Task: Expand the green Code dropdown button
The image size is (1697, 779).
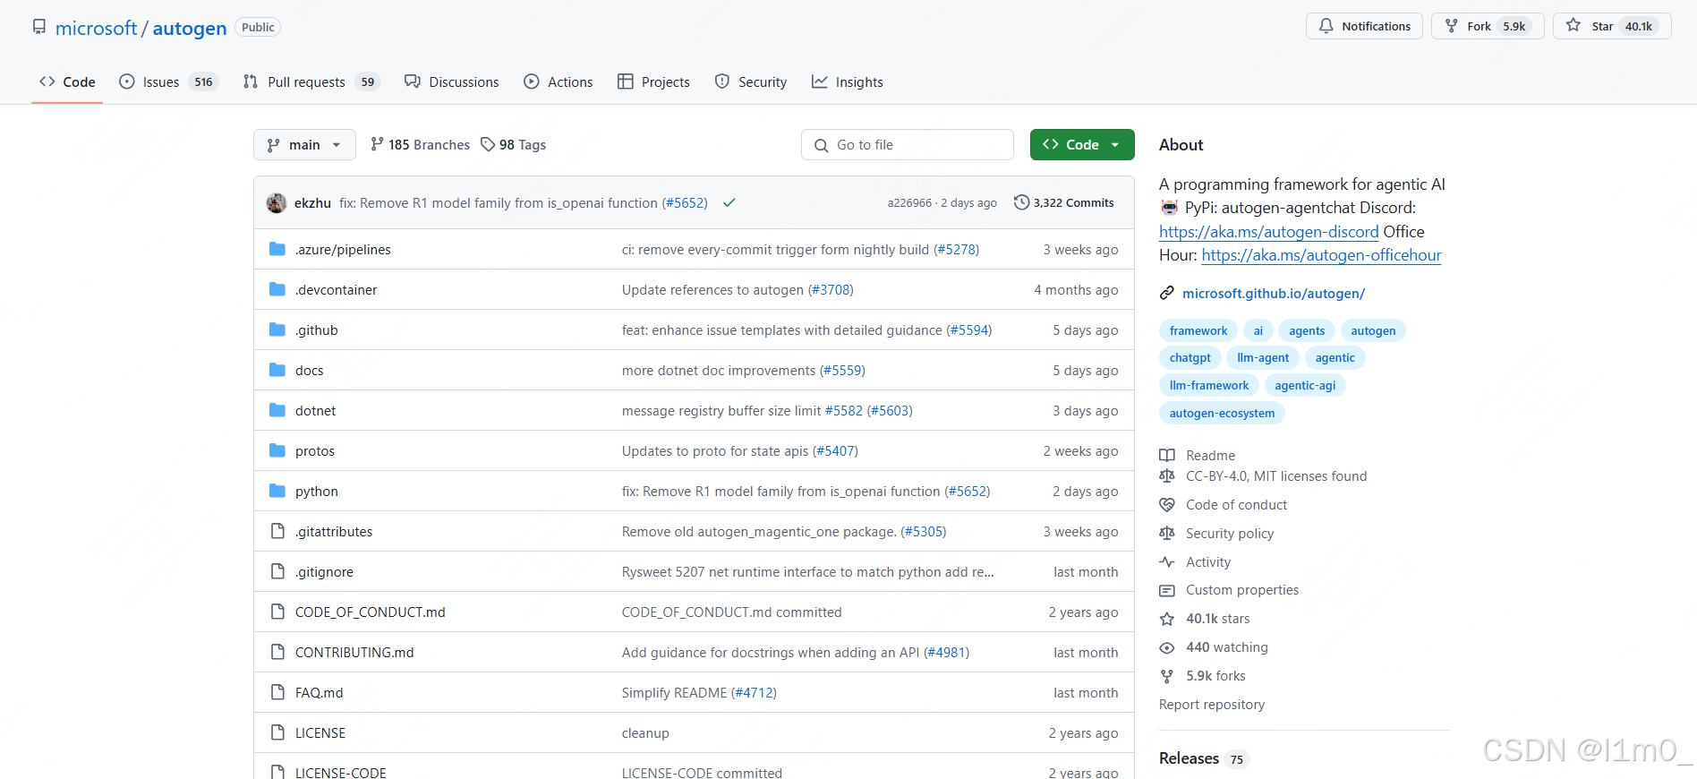Action: coord(1082,145)
